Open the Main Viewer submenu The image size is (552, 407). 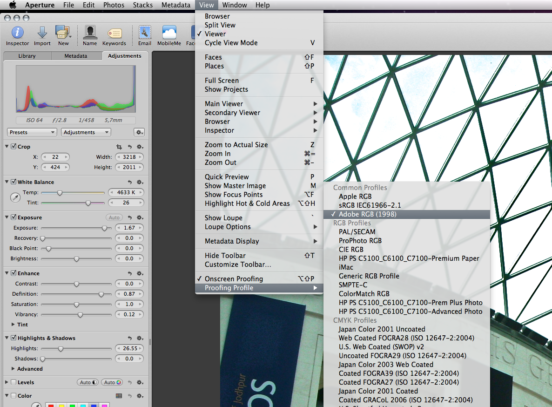(259, 104)
